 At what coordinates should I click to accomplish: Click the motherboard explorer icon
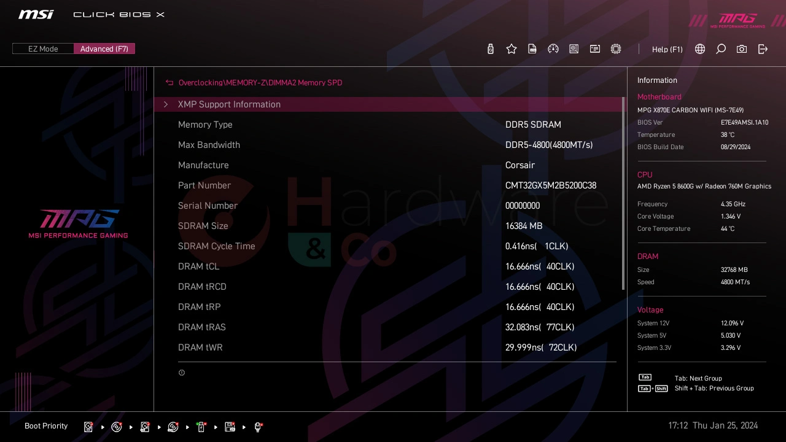point(574,49)
